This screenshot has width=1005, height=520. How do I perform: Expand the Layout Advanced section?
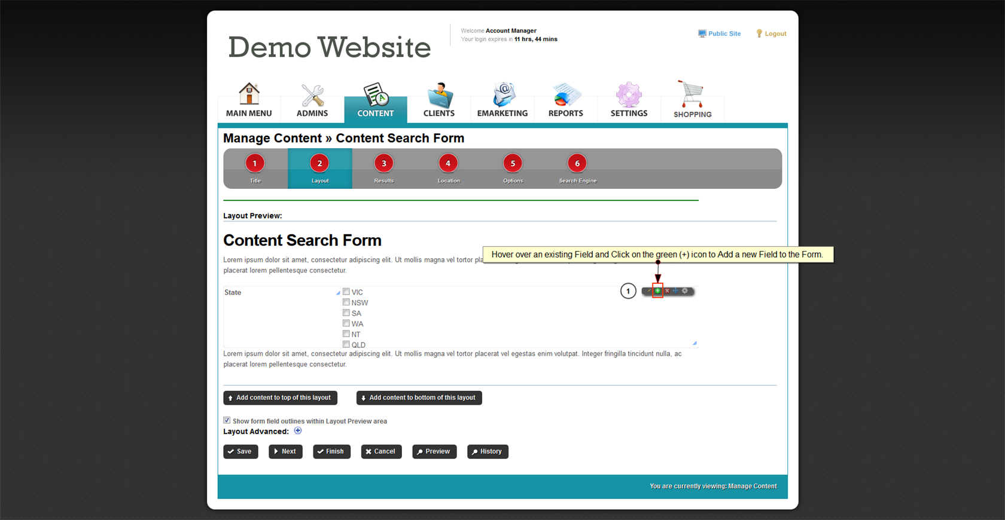tap(298, 431)
